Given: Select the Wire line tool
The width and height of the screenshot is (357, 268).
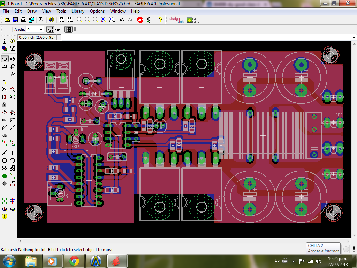Looking at the screenshot, I should [5, 153].
